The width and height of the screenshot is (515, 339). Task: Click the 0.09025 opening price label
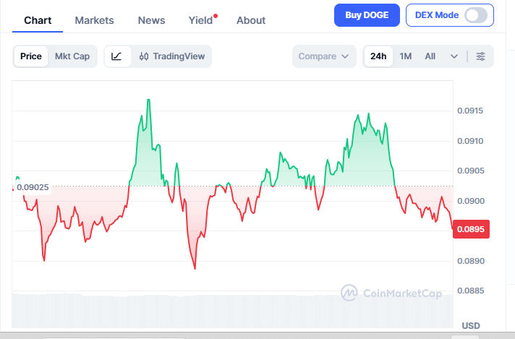coord(33,187)
